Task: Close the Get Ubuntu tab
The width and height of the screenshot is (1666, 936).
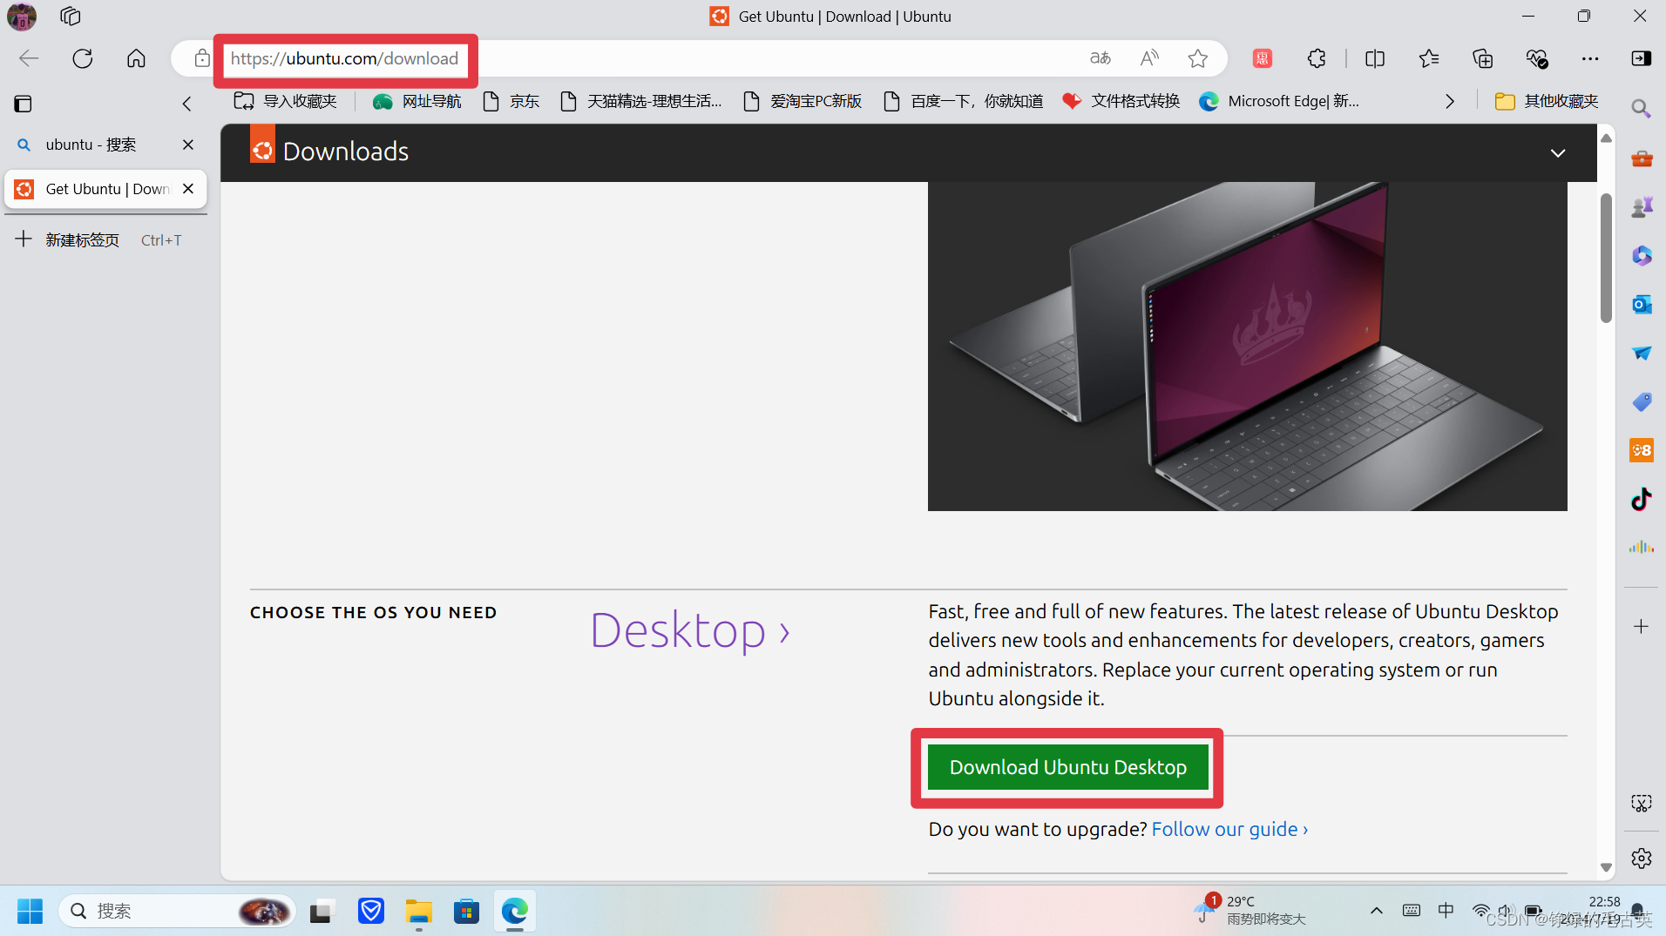Action: 188,189
